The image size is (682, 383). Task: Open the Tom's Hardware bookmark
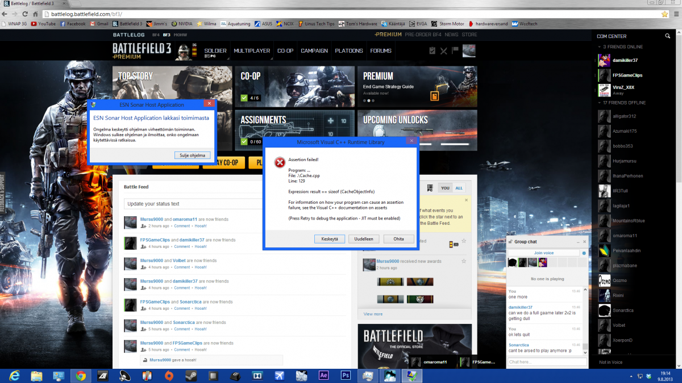pyautogui.click(x=357, y=24)
